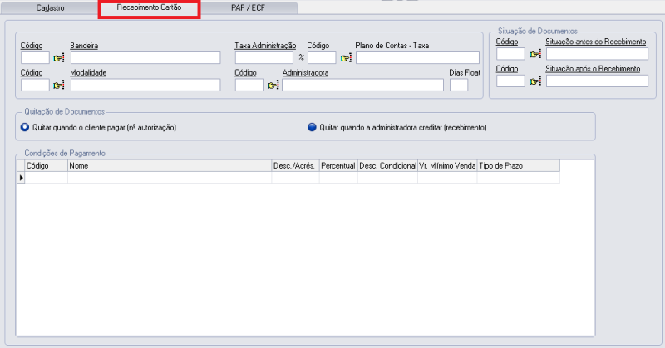Click the lookup icon beside Modalidade code
Viewport: 665px width, 348px height.
(x=58, y=85)
